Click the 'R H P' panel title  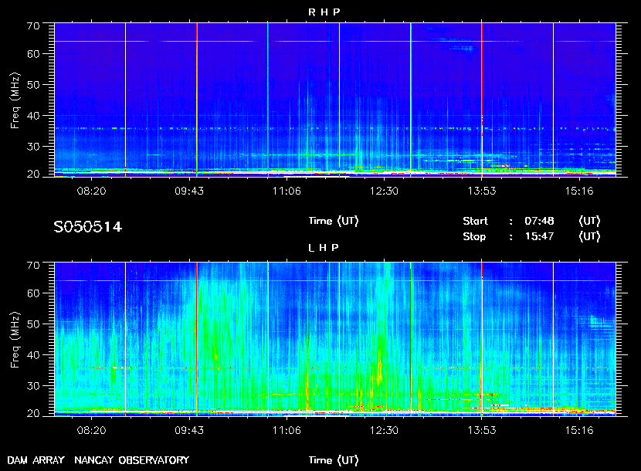pyautogui.click(x=324, y=12)
